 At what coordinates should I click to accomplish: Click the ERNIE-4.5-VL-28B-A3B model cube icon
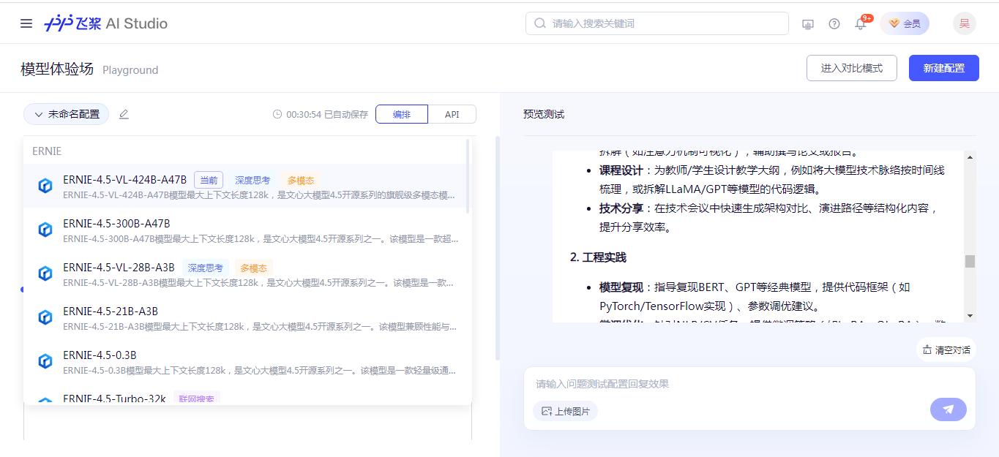[x=45, y=273]
